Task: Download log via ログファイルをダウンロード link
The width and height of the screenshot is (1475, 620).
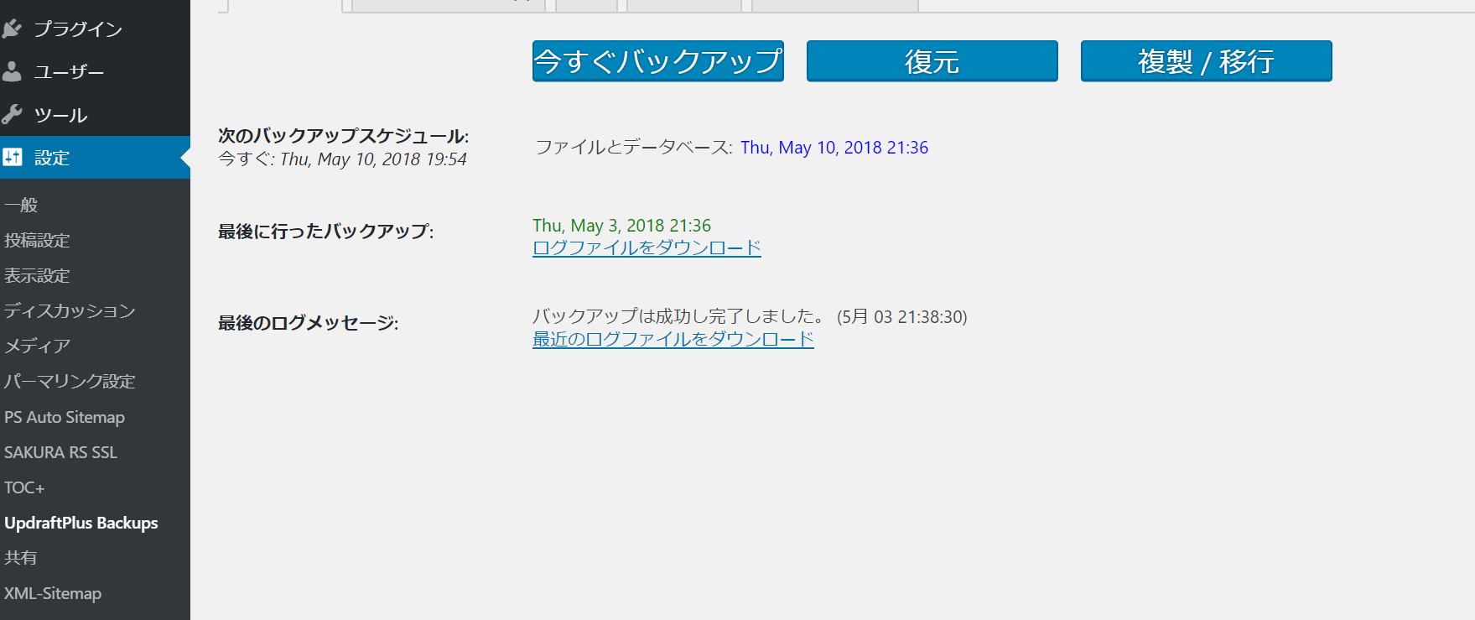Action: click(647, 247)
